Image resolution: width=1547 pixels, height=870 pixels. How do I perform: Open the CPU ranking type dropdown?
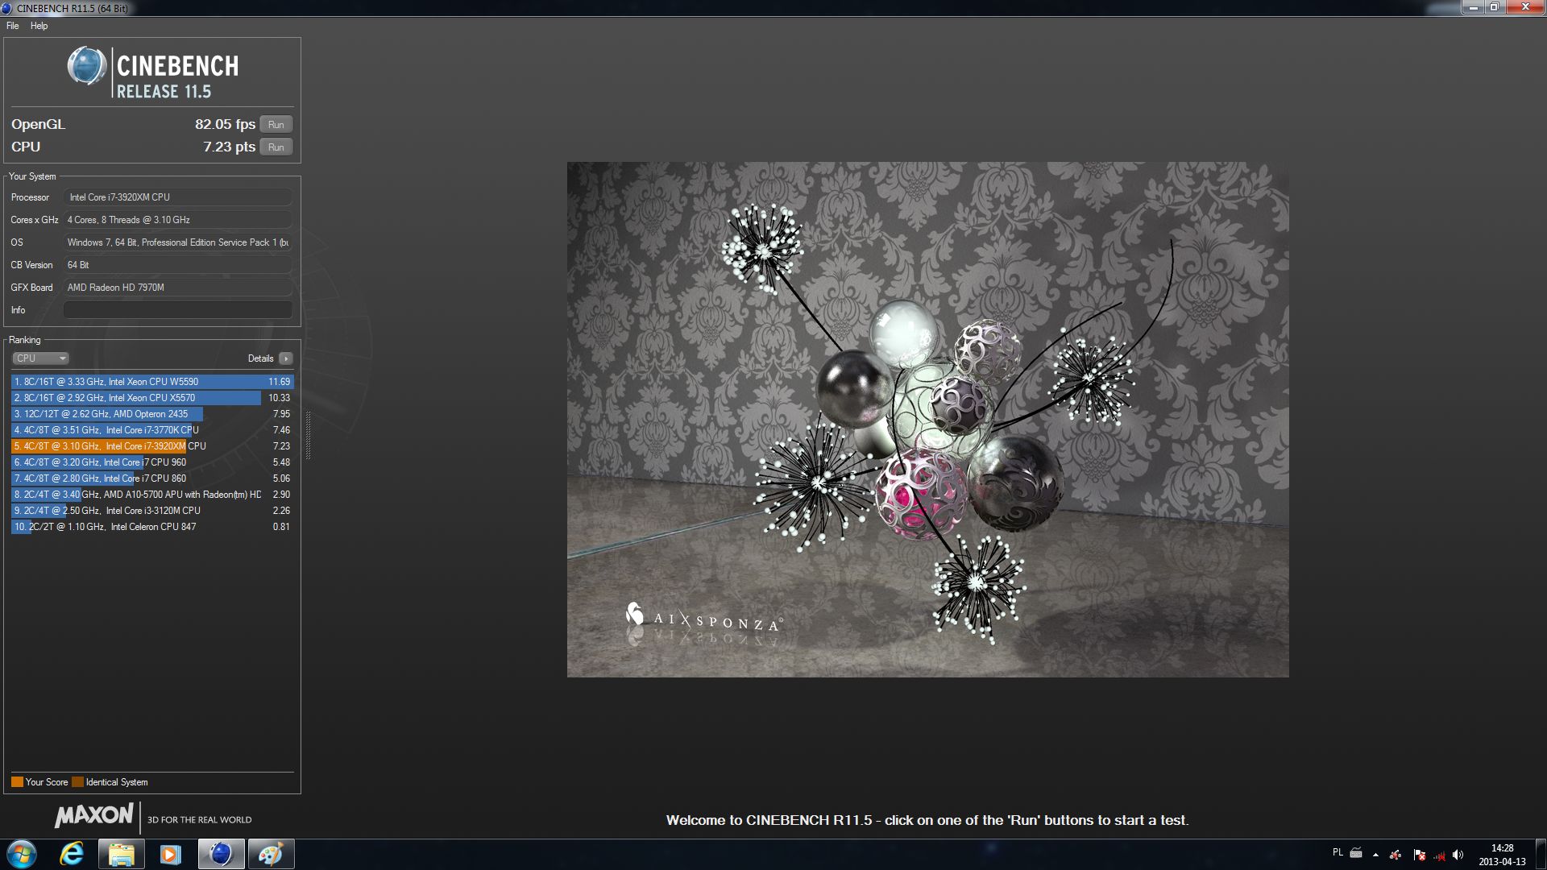(40, 358)
